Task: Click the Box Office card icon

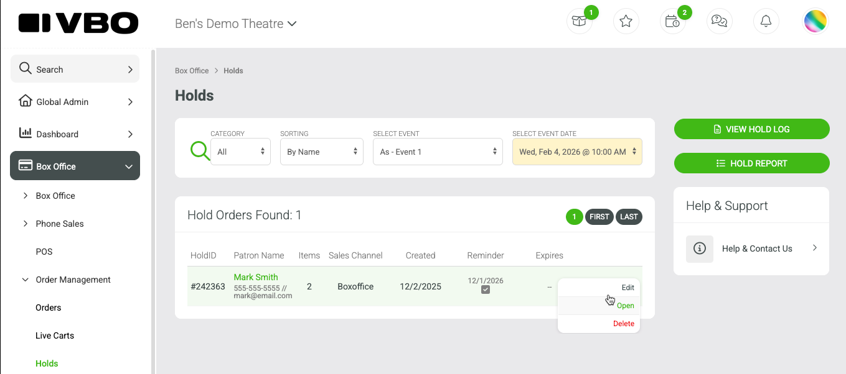Action: pos(26,166)
